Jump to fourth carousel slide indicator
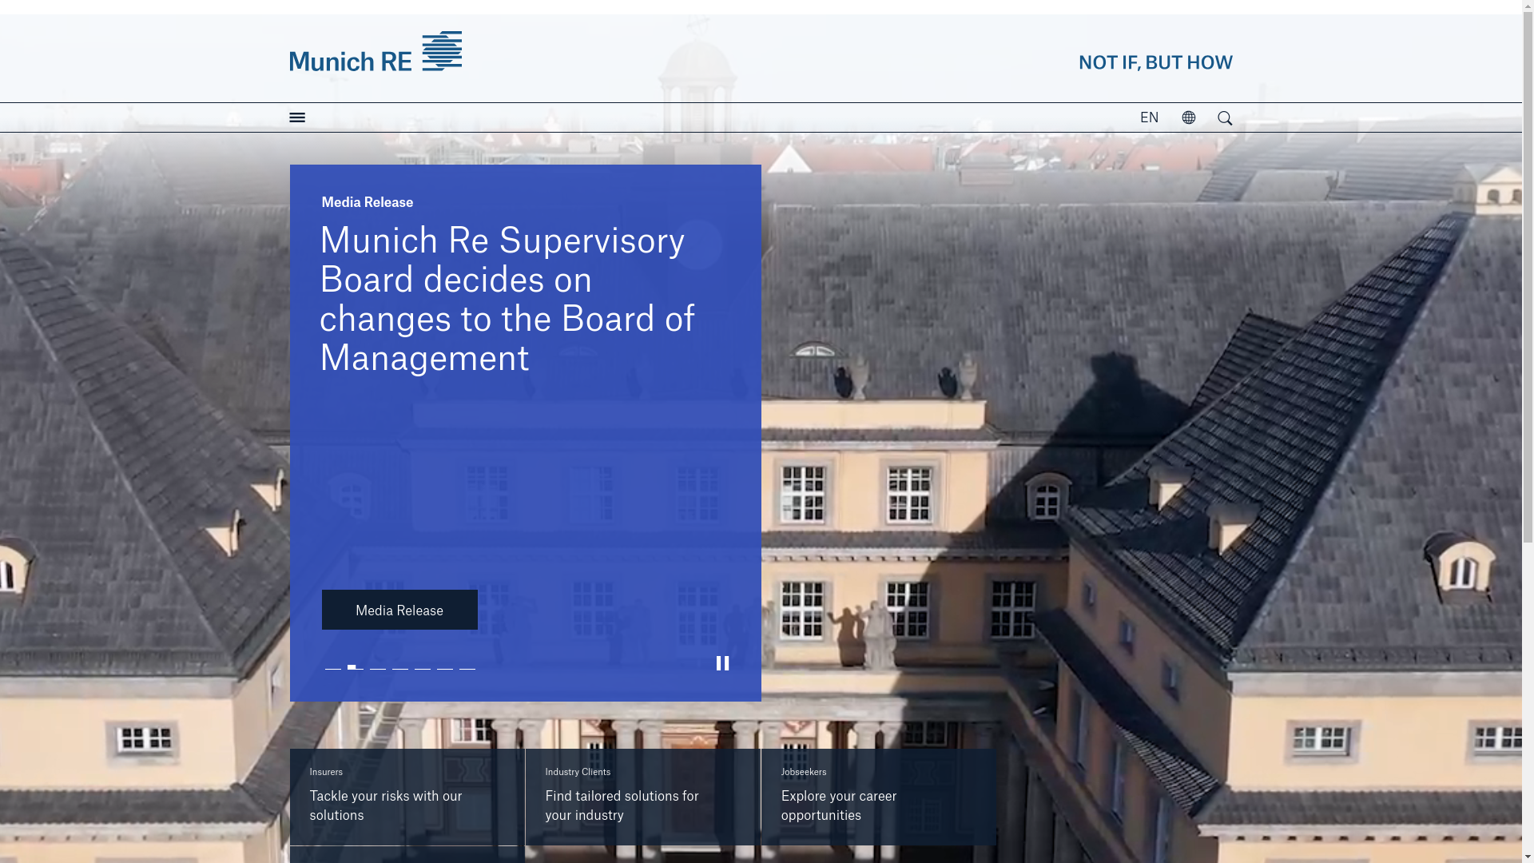The width and height of the screenshot is (1534, 863). coord(399,667)
